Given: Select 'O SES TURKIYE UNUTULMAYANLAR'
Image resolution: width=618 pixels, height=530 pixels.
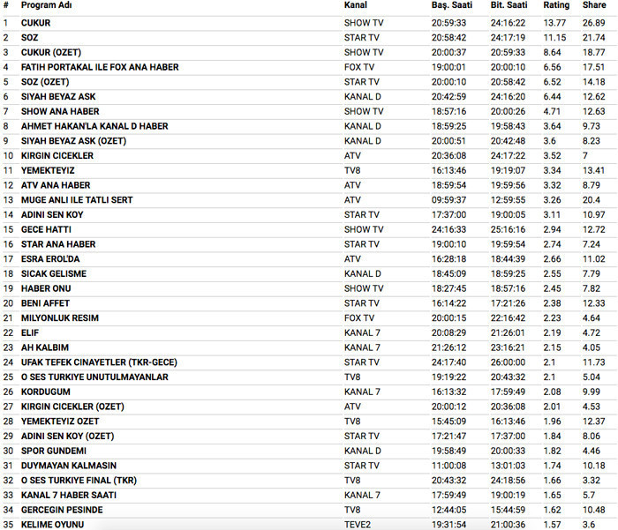Looking at the screenshot, I should coord(94,377).
